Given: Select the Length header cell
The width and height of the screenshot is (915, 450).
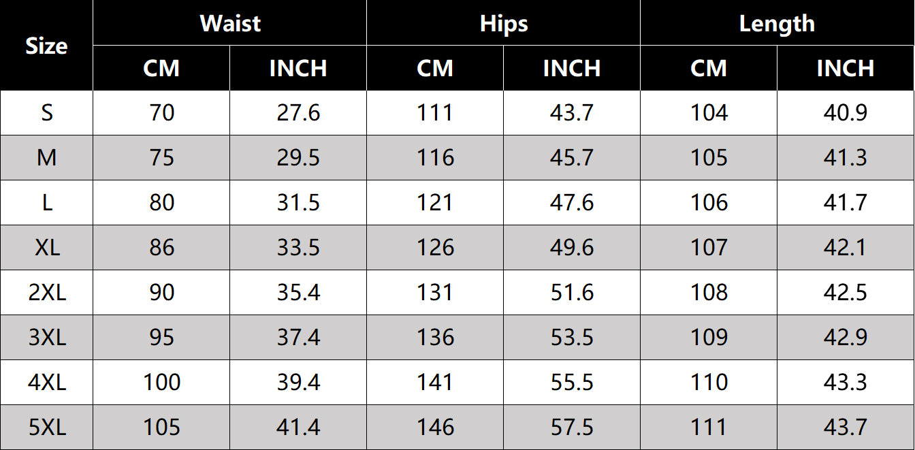Looking at the screenshot, I should coord(777,23).
